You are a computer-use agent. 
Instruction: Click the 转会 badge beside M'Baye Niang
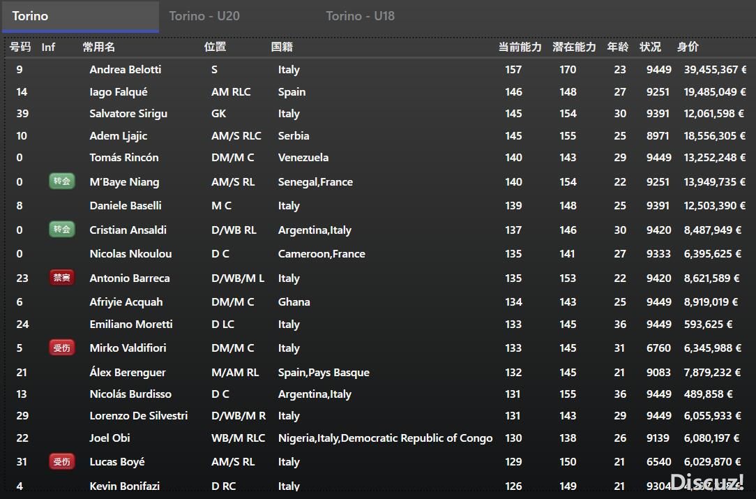click(61, 181)
